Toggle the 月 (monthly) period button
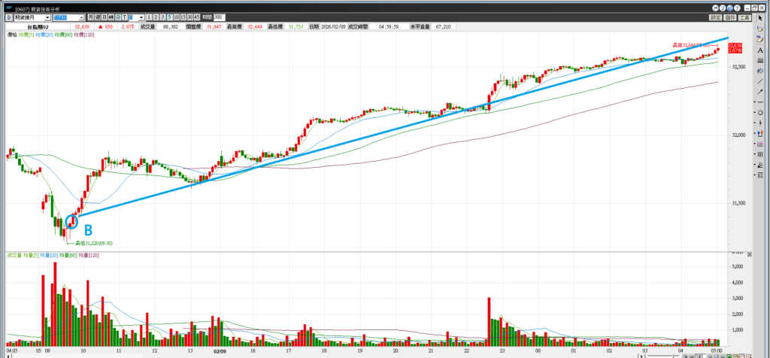The width and height of the screenshot is (770, 358). point(91,17)
